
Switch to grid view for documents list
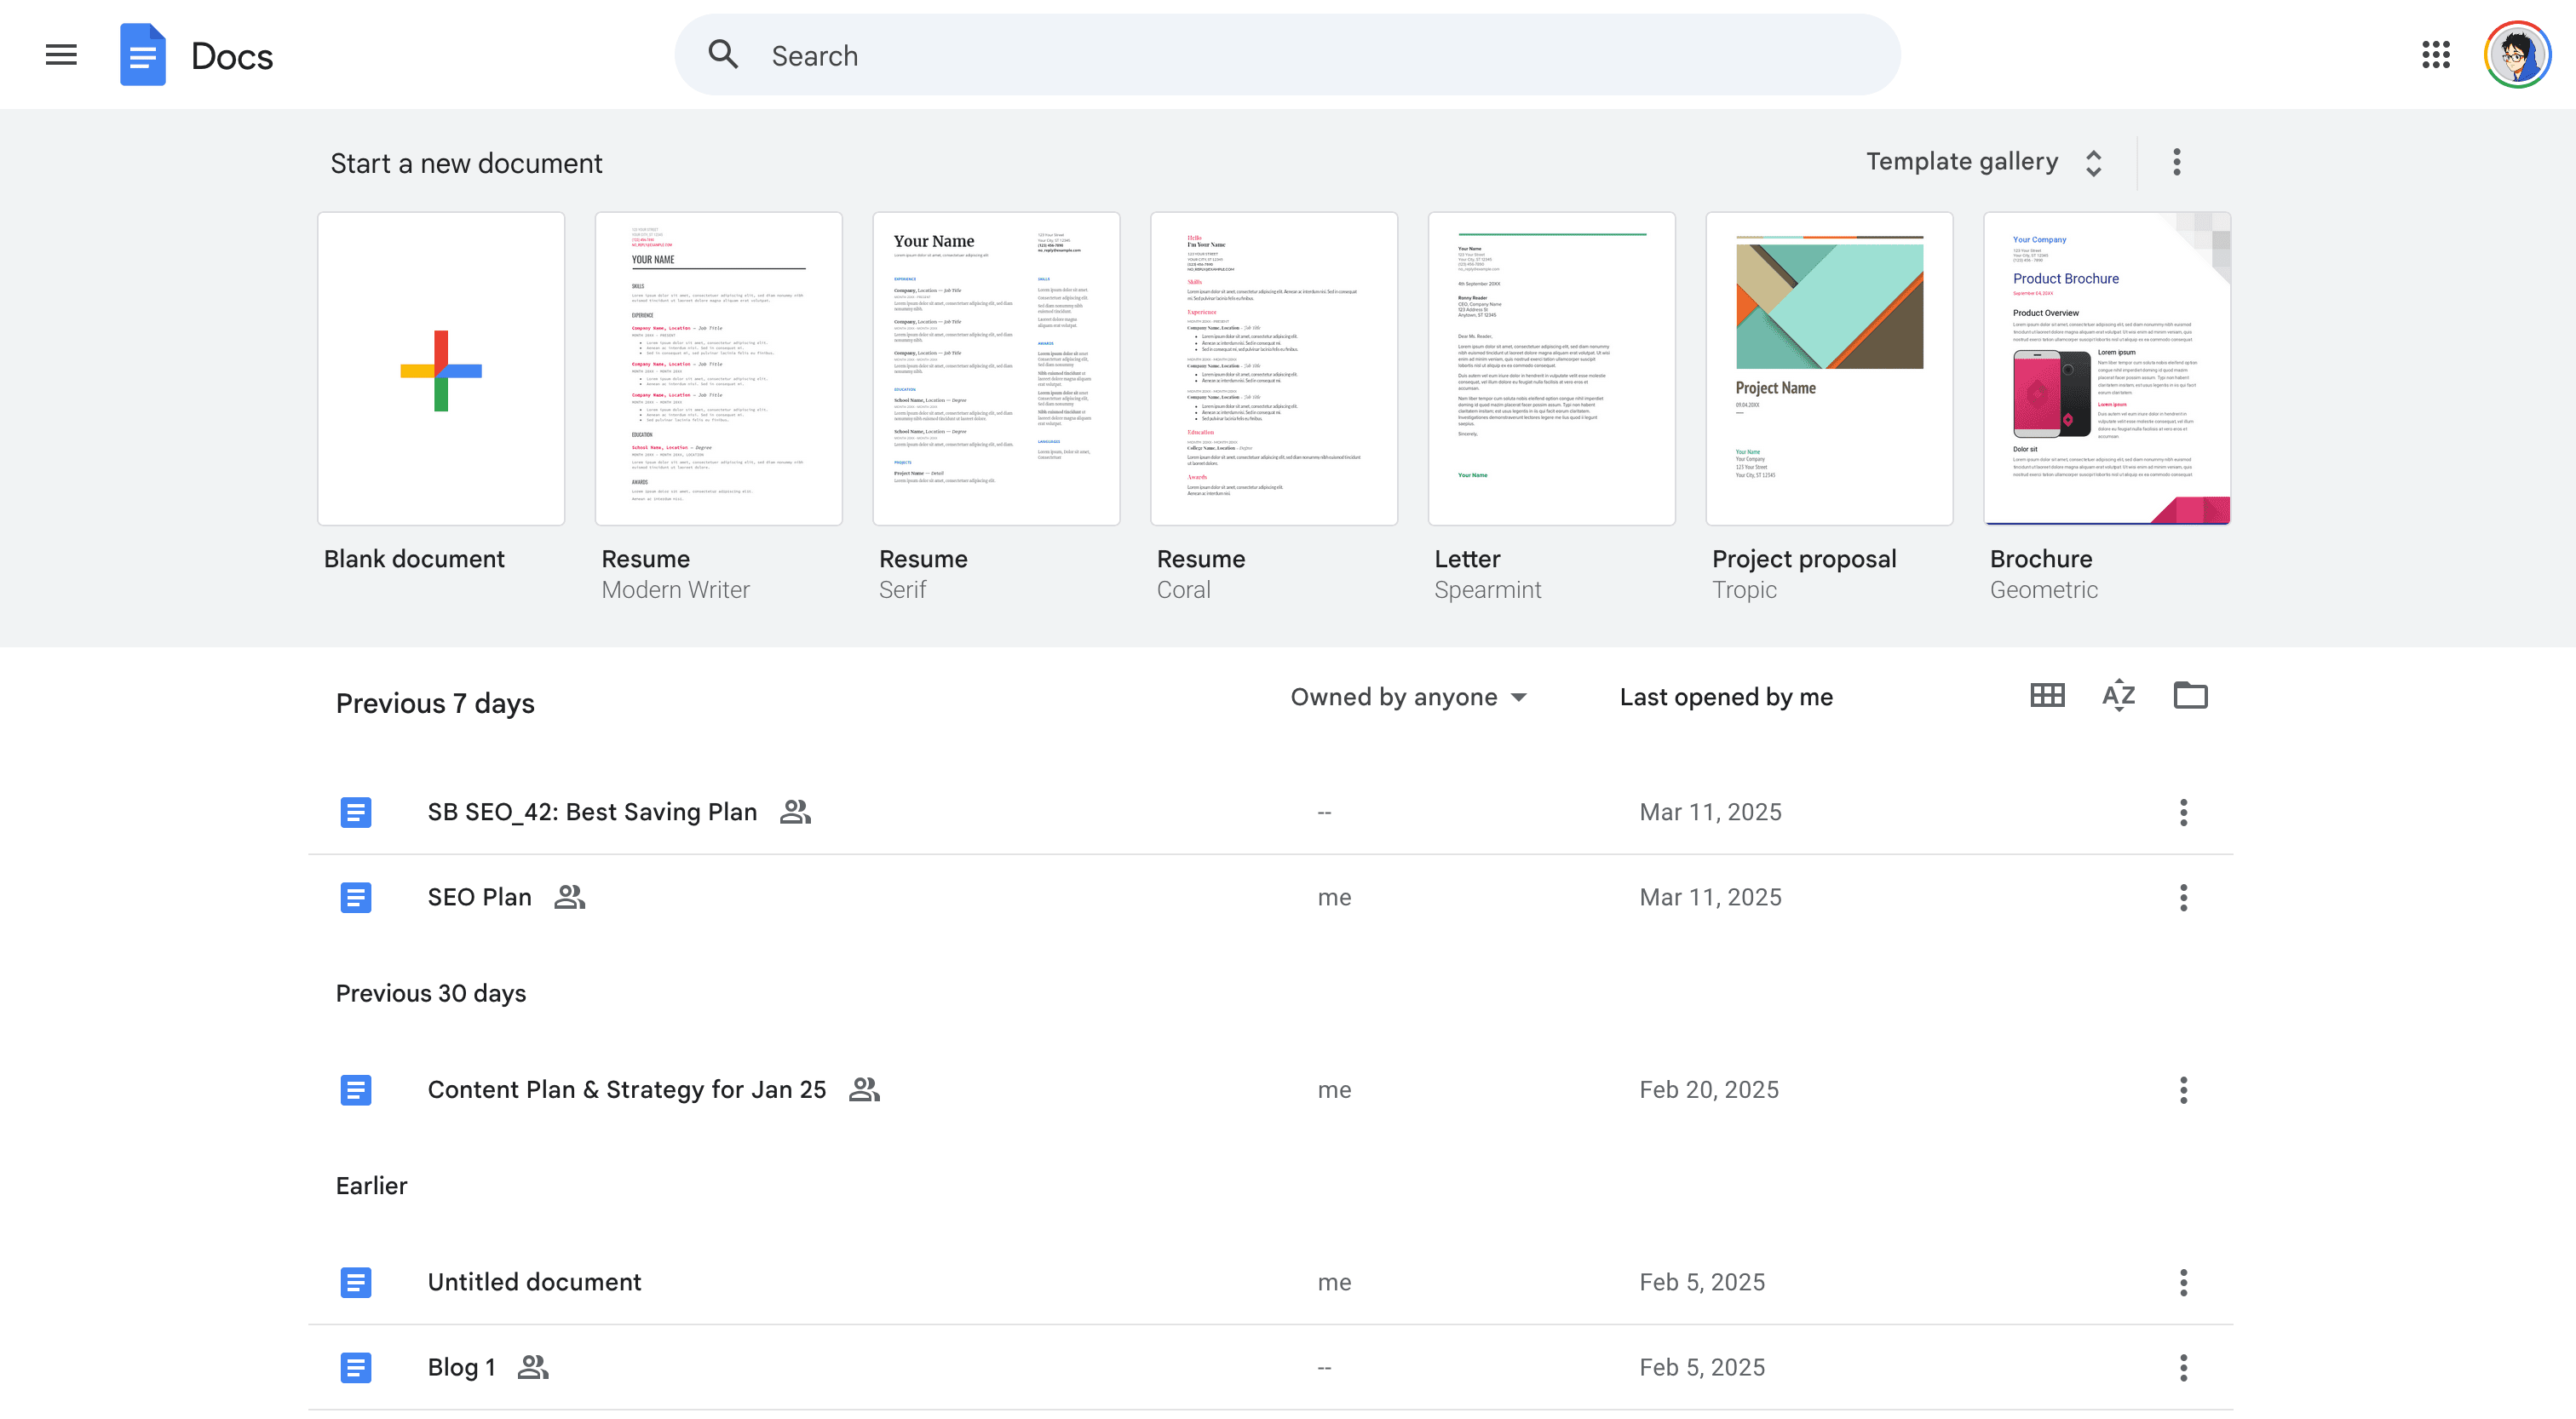pyautogui.click(x=2046, y=695)
